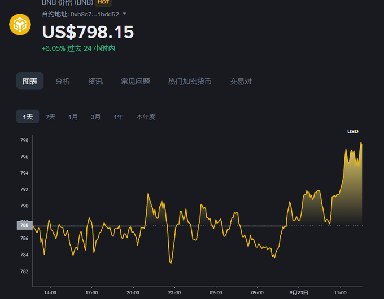Click the contract address 0xb8c7...1bdd52
The image size is (384, 299).
tap(94, 15)
